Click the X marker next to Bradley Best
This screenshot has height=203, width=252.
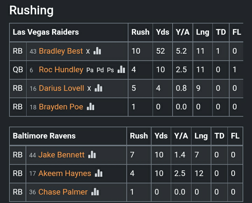pos(88,52)
